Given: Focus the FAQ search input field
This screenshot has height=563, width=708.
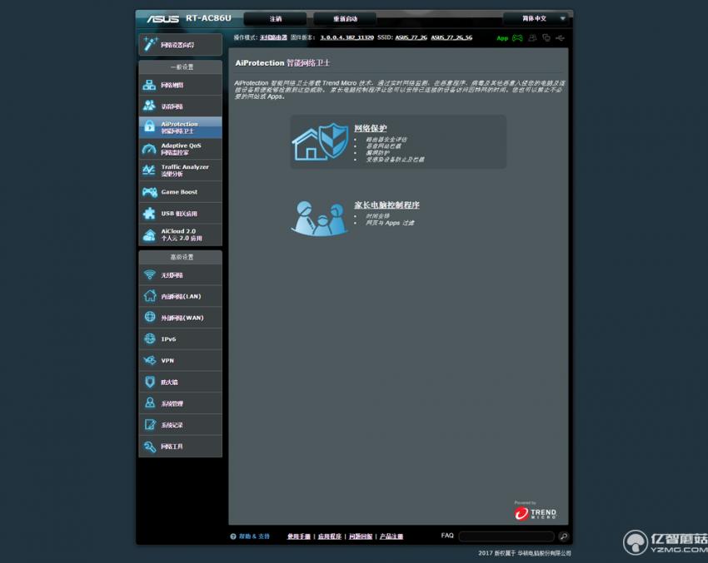Looking at the screenshot, I should click(x=506, y=536).
